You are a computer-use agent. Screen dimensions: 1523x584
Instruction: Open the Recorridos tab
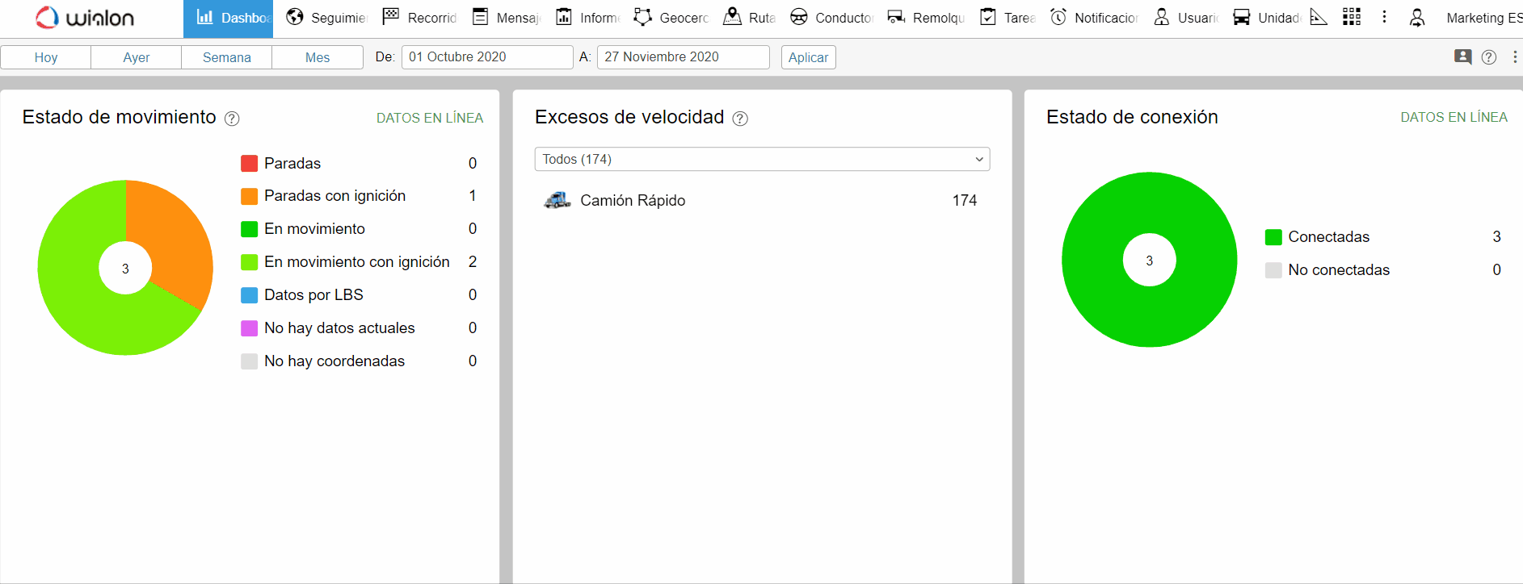tap(420, 18)
